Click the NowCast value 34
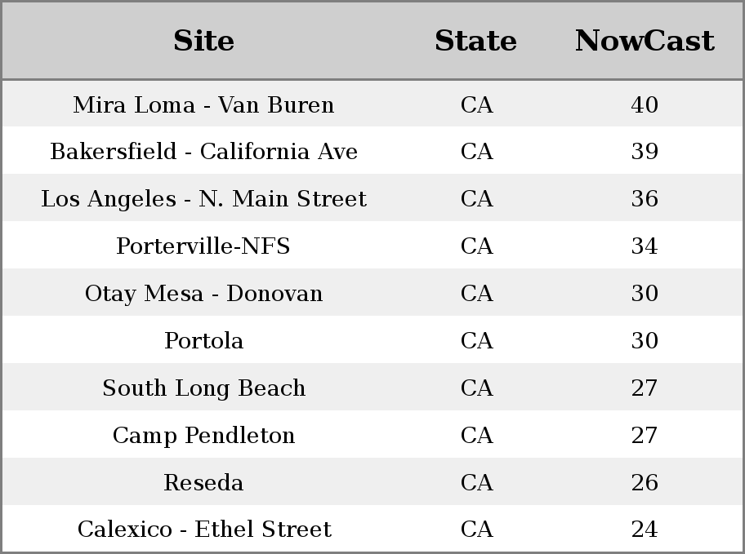 645,246
